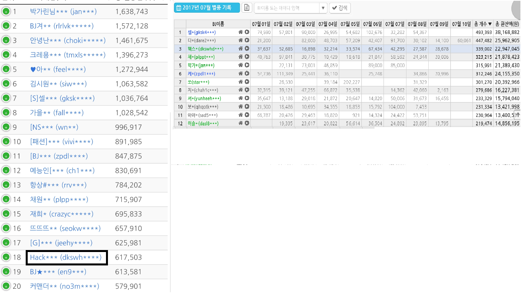
Task: Sort by 총 개수 column header
Action: pyautogui.click(x=483, y=24)
